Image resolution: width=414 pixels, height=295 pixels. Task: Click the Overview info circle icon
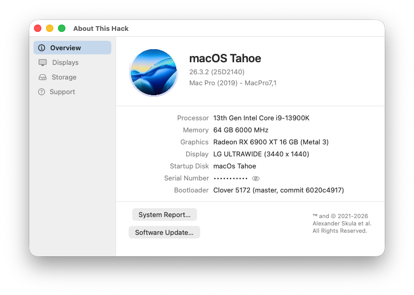click(x=42, y=48)
